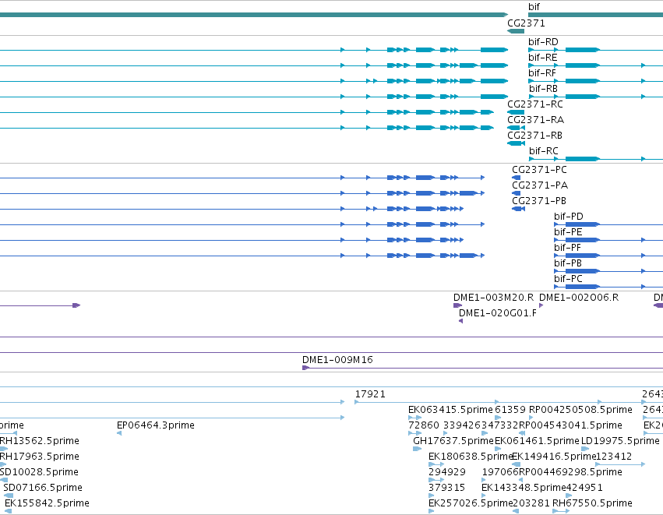
Task: Select the SD10028.5prime EST label
Action: pyautogui.click(x=39, y=472)
